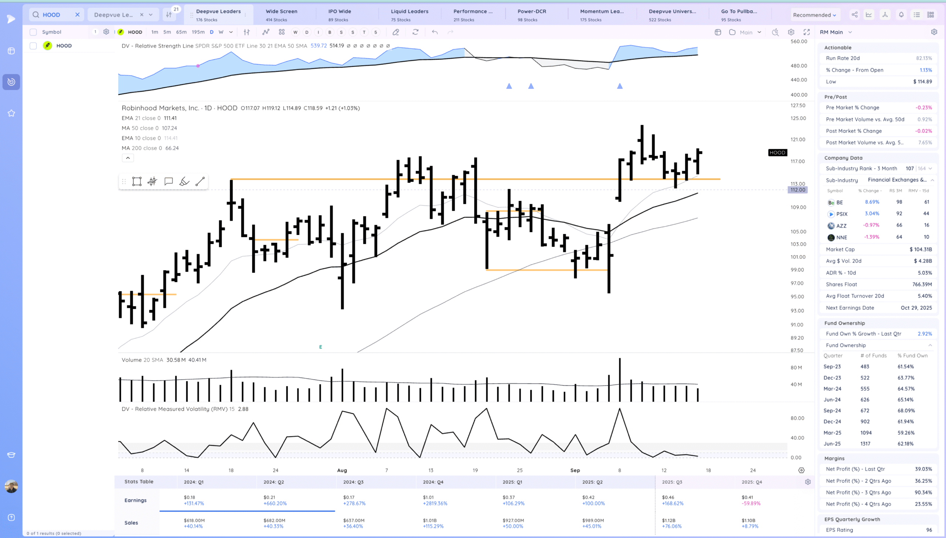Open Stats Table settings gear
Viewport: 946px width, 538px height.
click(808, 482)
